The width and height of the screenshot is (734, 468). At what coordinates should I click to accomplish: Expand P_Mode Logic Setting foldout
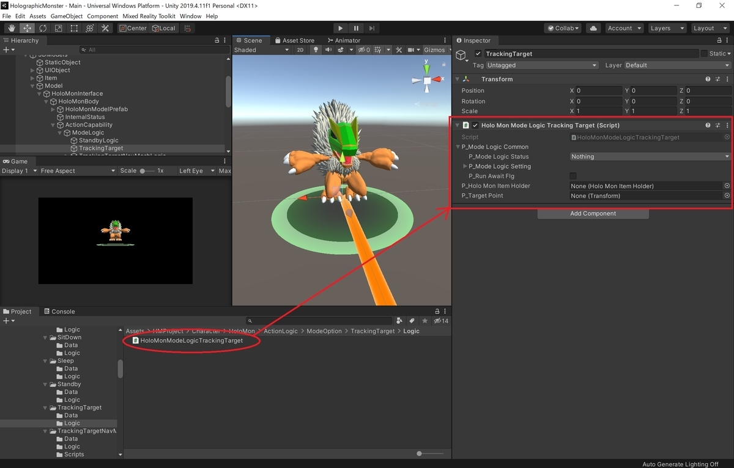[465, 166]
